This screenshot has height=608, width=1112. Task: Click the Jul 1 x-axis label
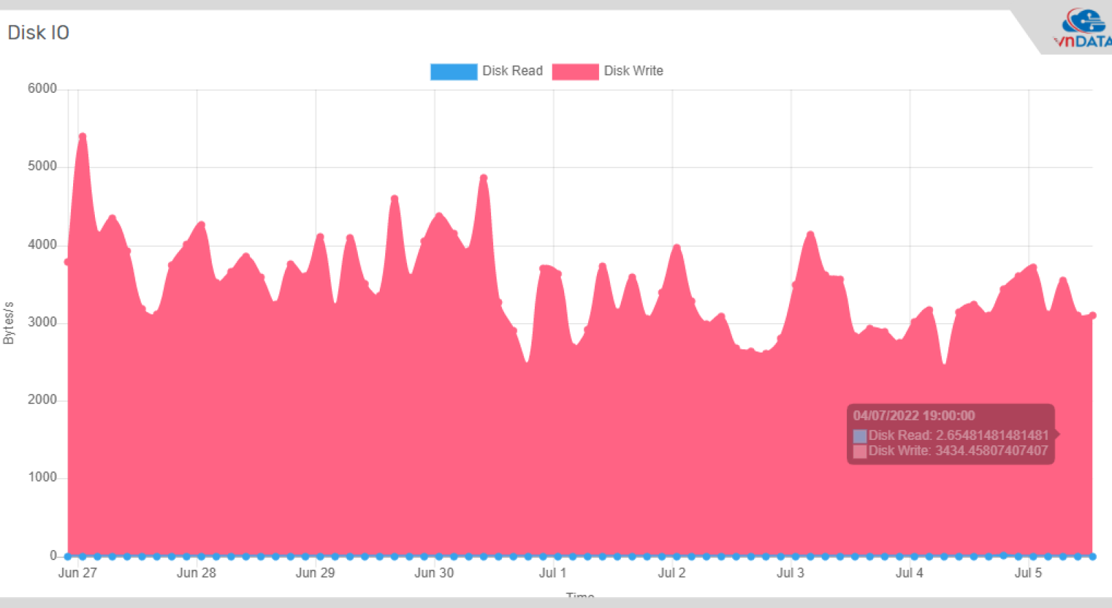click(553, 573)
